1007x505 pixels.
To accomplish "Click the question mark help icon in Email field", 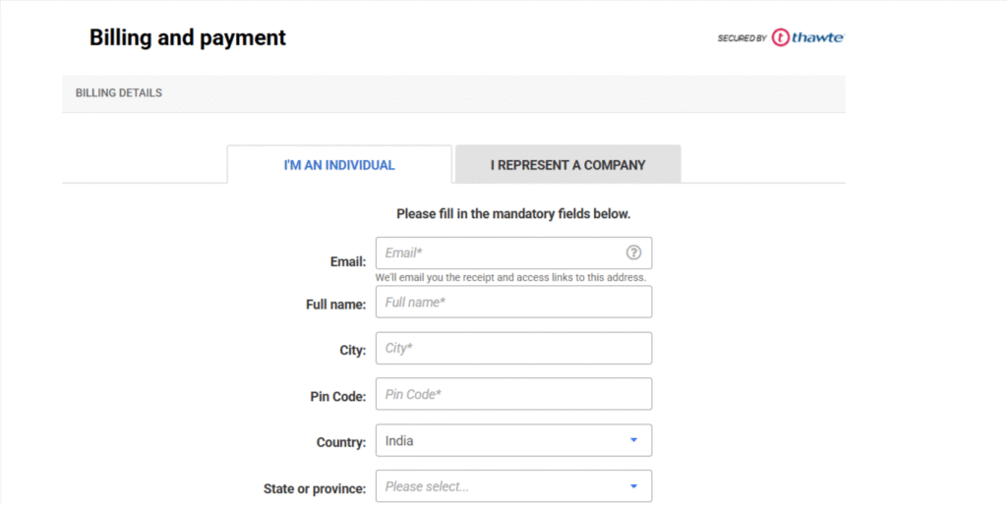I will tap(633, 252).
